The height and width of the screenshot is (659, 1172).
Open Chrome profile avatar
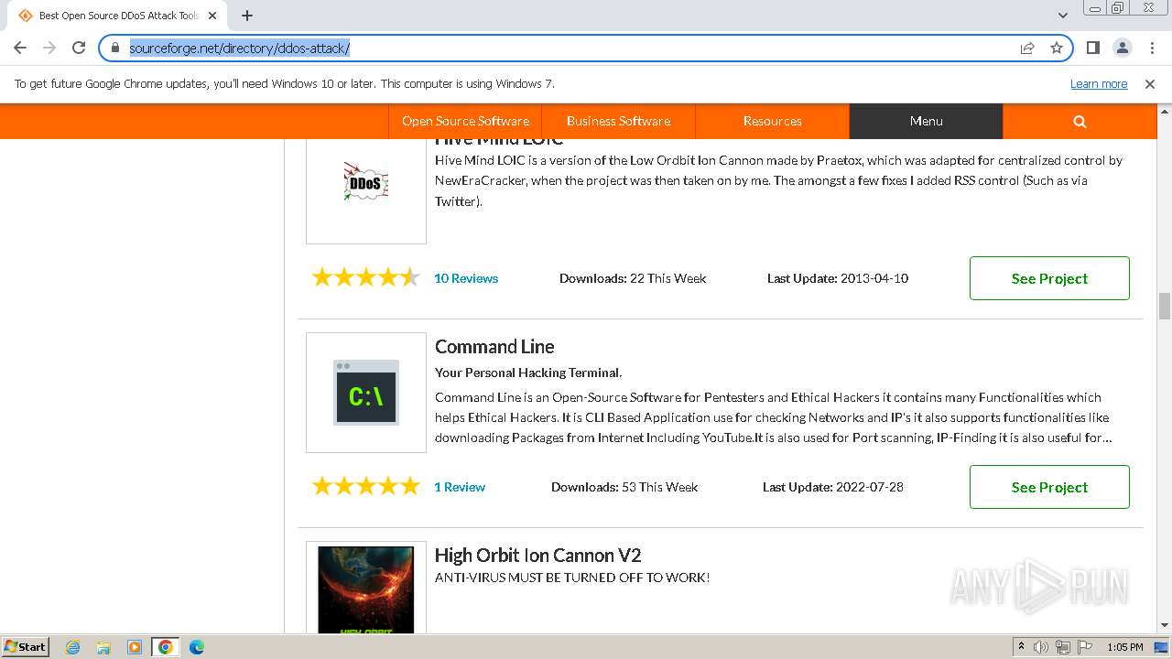tap(1123, 48)
